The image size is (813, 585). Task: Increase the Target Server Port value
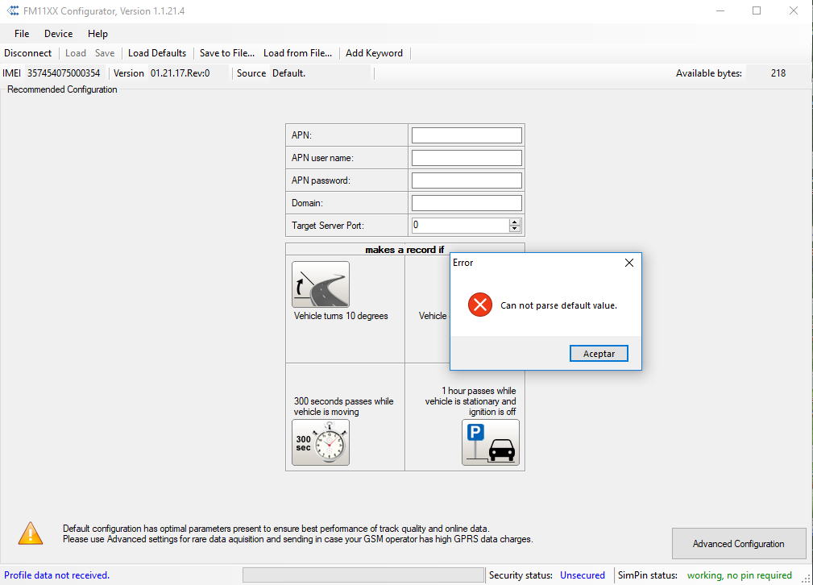tap(515, 222)
